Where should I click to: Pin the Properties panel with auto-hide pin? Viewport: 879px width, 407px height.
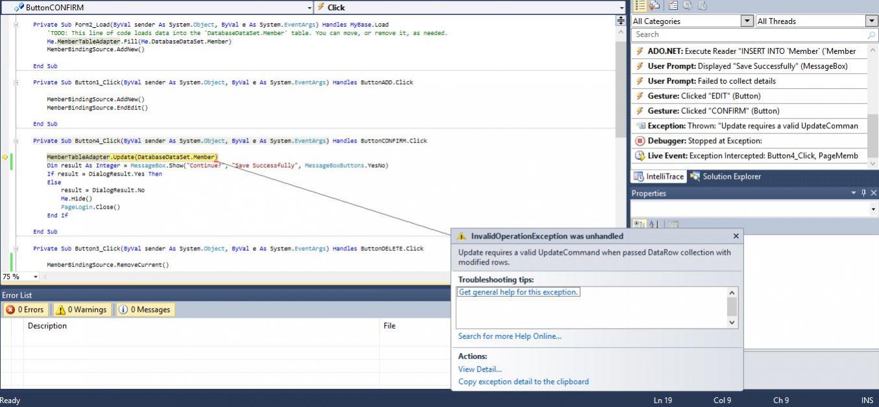pos(863,193)
